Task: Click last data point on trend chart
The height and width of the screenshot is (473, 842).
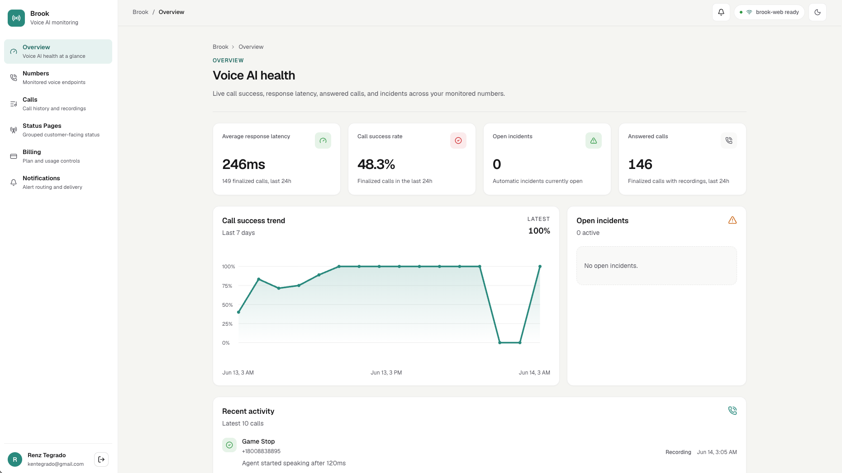Action: point(540,267)
